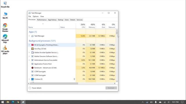Click the Bandicam bdcam.exe process icon
The image size is (186, 104).
pos(32,68)
